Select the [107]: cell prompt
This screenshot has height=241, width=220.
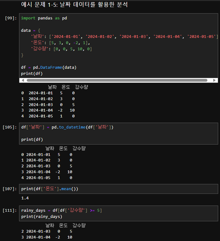coord(10,189)
